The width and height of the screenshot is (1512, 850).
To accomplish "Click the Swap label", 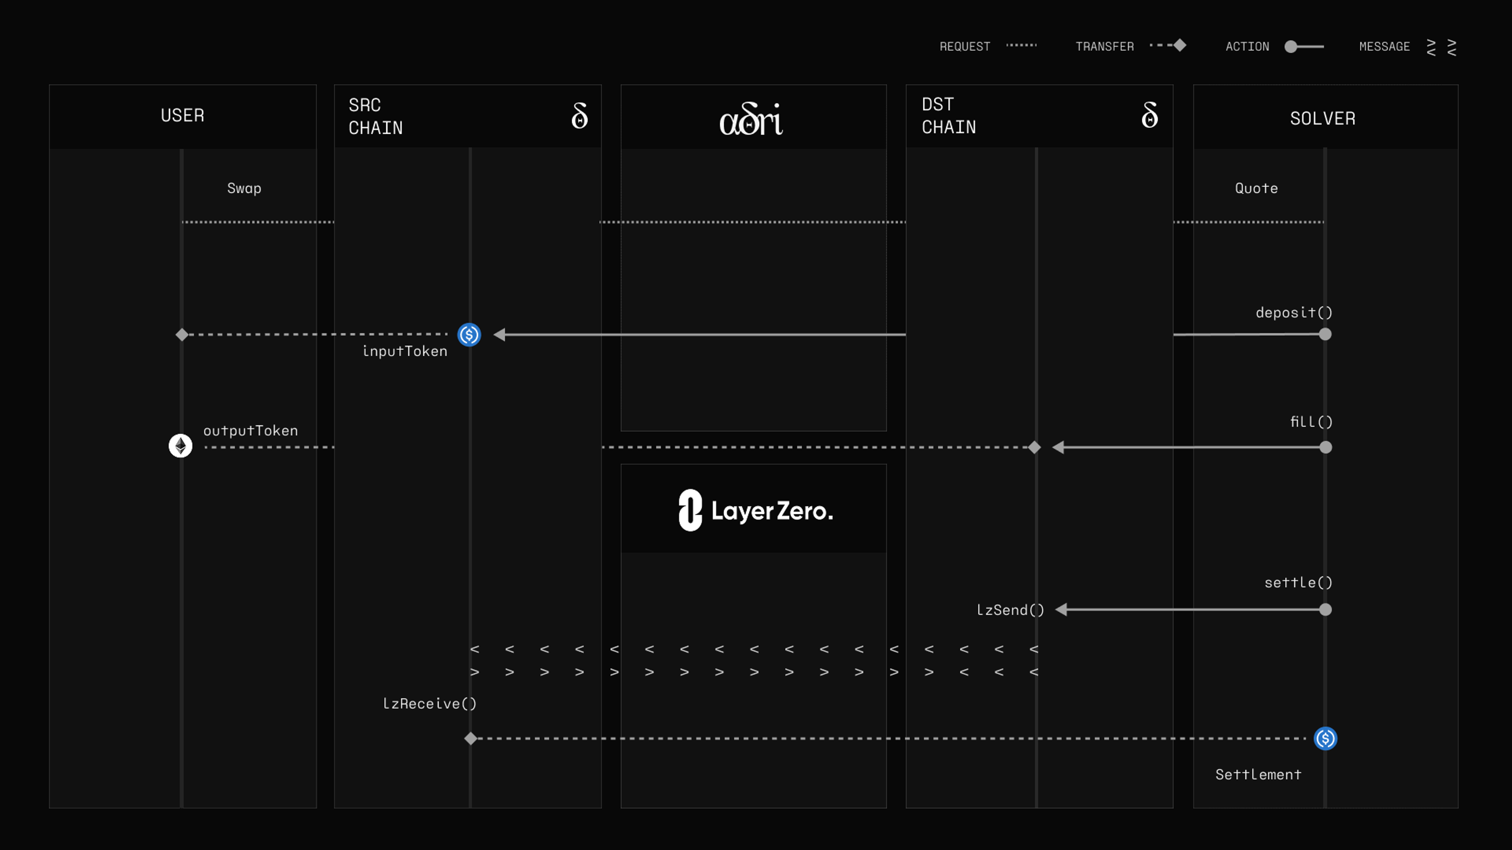I will (244, 189).
